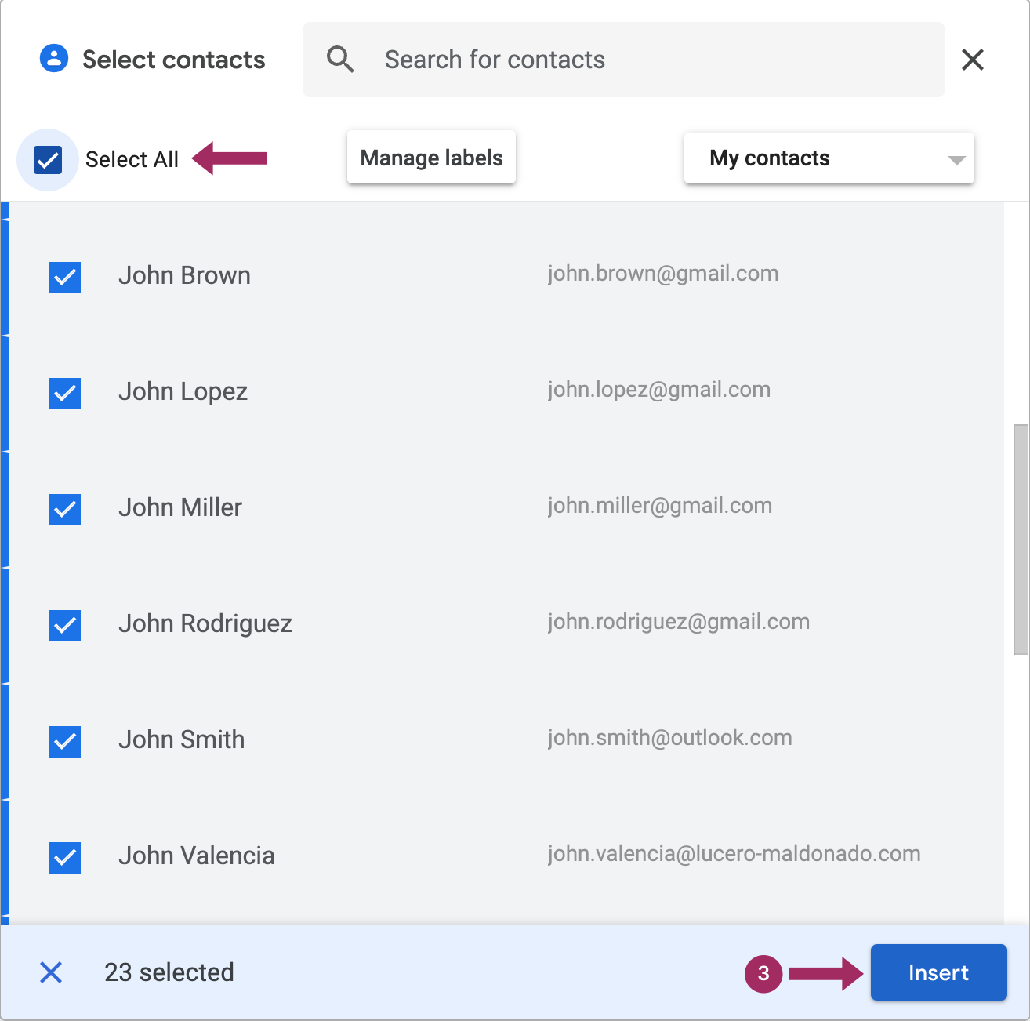Uncheck John Brown's checkbox
Viewport: 1030px width, 1021px height.
pyautogui.click(x=65, y=278)
